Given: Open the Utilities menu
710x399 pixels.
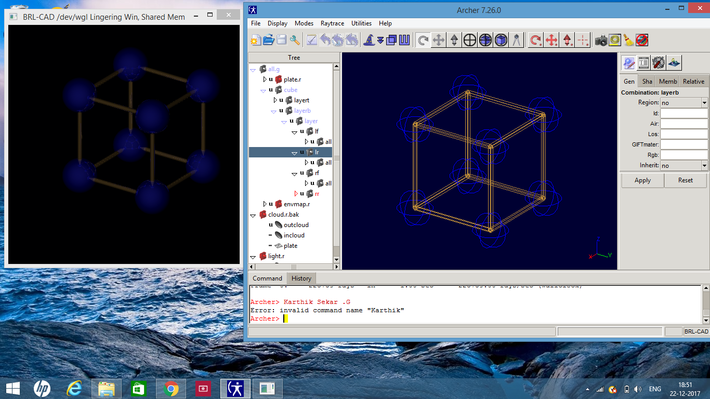Looking at the screenshot, I should click(x=361, y=23).
